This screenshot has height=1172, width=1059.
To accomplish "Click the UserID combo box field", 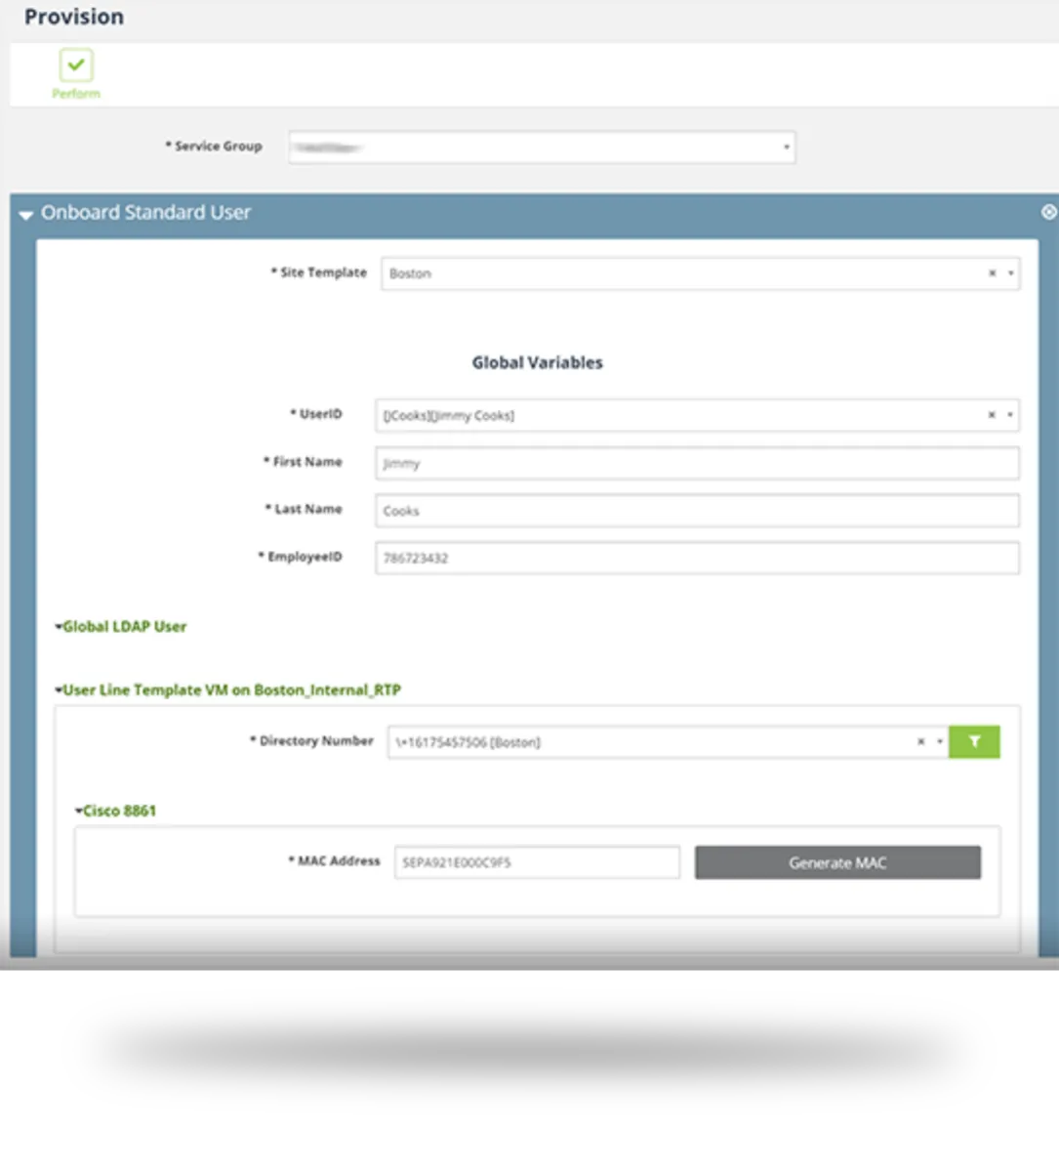I will click(x=697, y=415).
